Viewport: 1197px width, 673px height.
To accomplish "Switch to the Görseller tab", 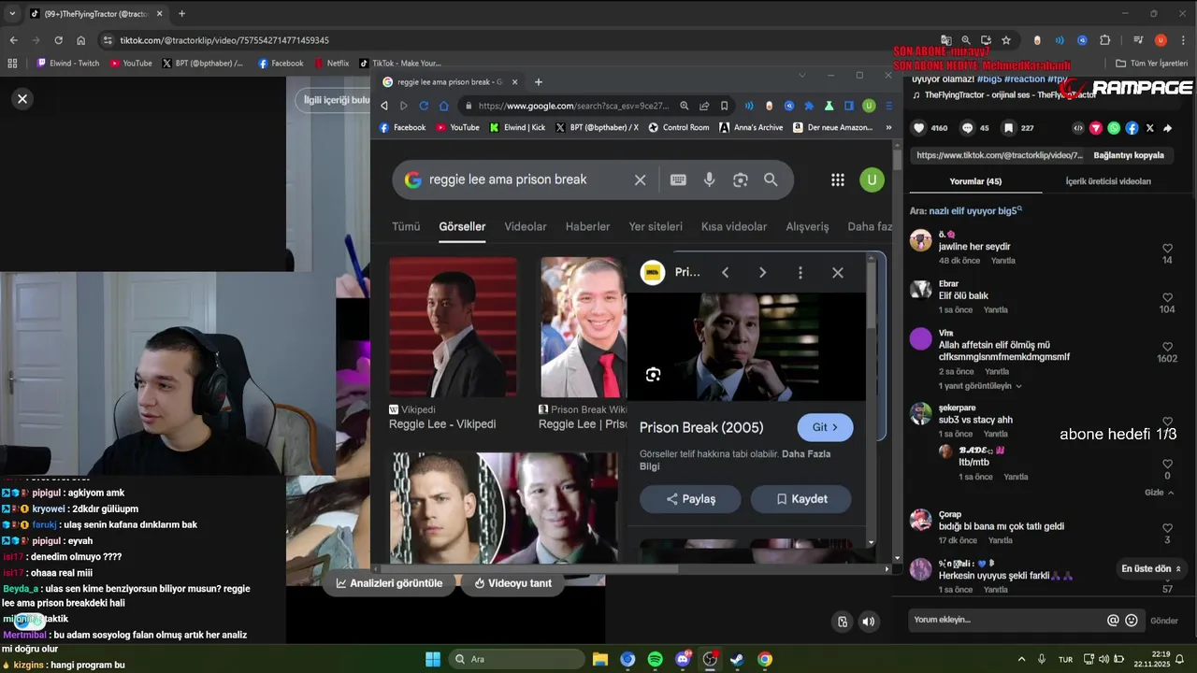I will point(462,226).
